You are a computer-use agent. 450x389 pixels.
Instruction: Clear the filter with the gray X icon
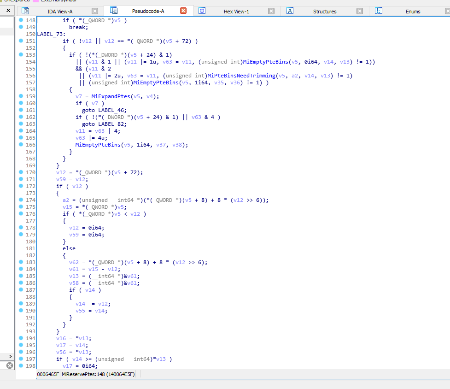(9, 365)
